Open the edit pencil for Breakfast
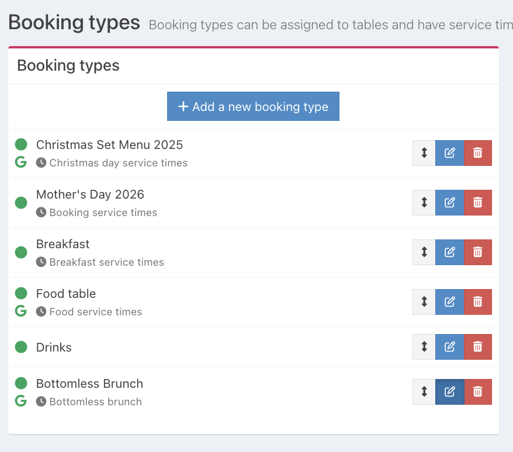The height and width of the screenshot is (452, 513). coord(449,252)
